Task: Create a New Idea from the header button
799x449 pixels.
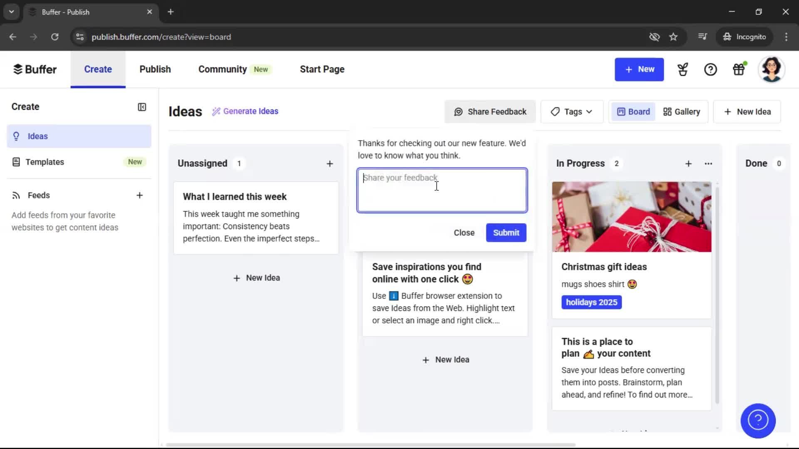Action: pos(747,111)
